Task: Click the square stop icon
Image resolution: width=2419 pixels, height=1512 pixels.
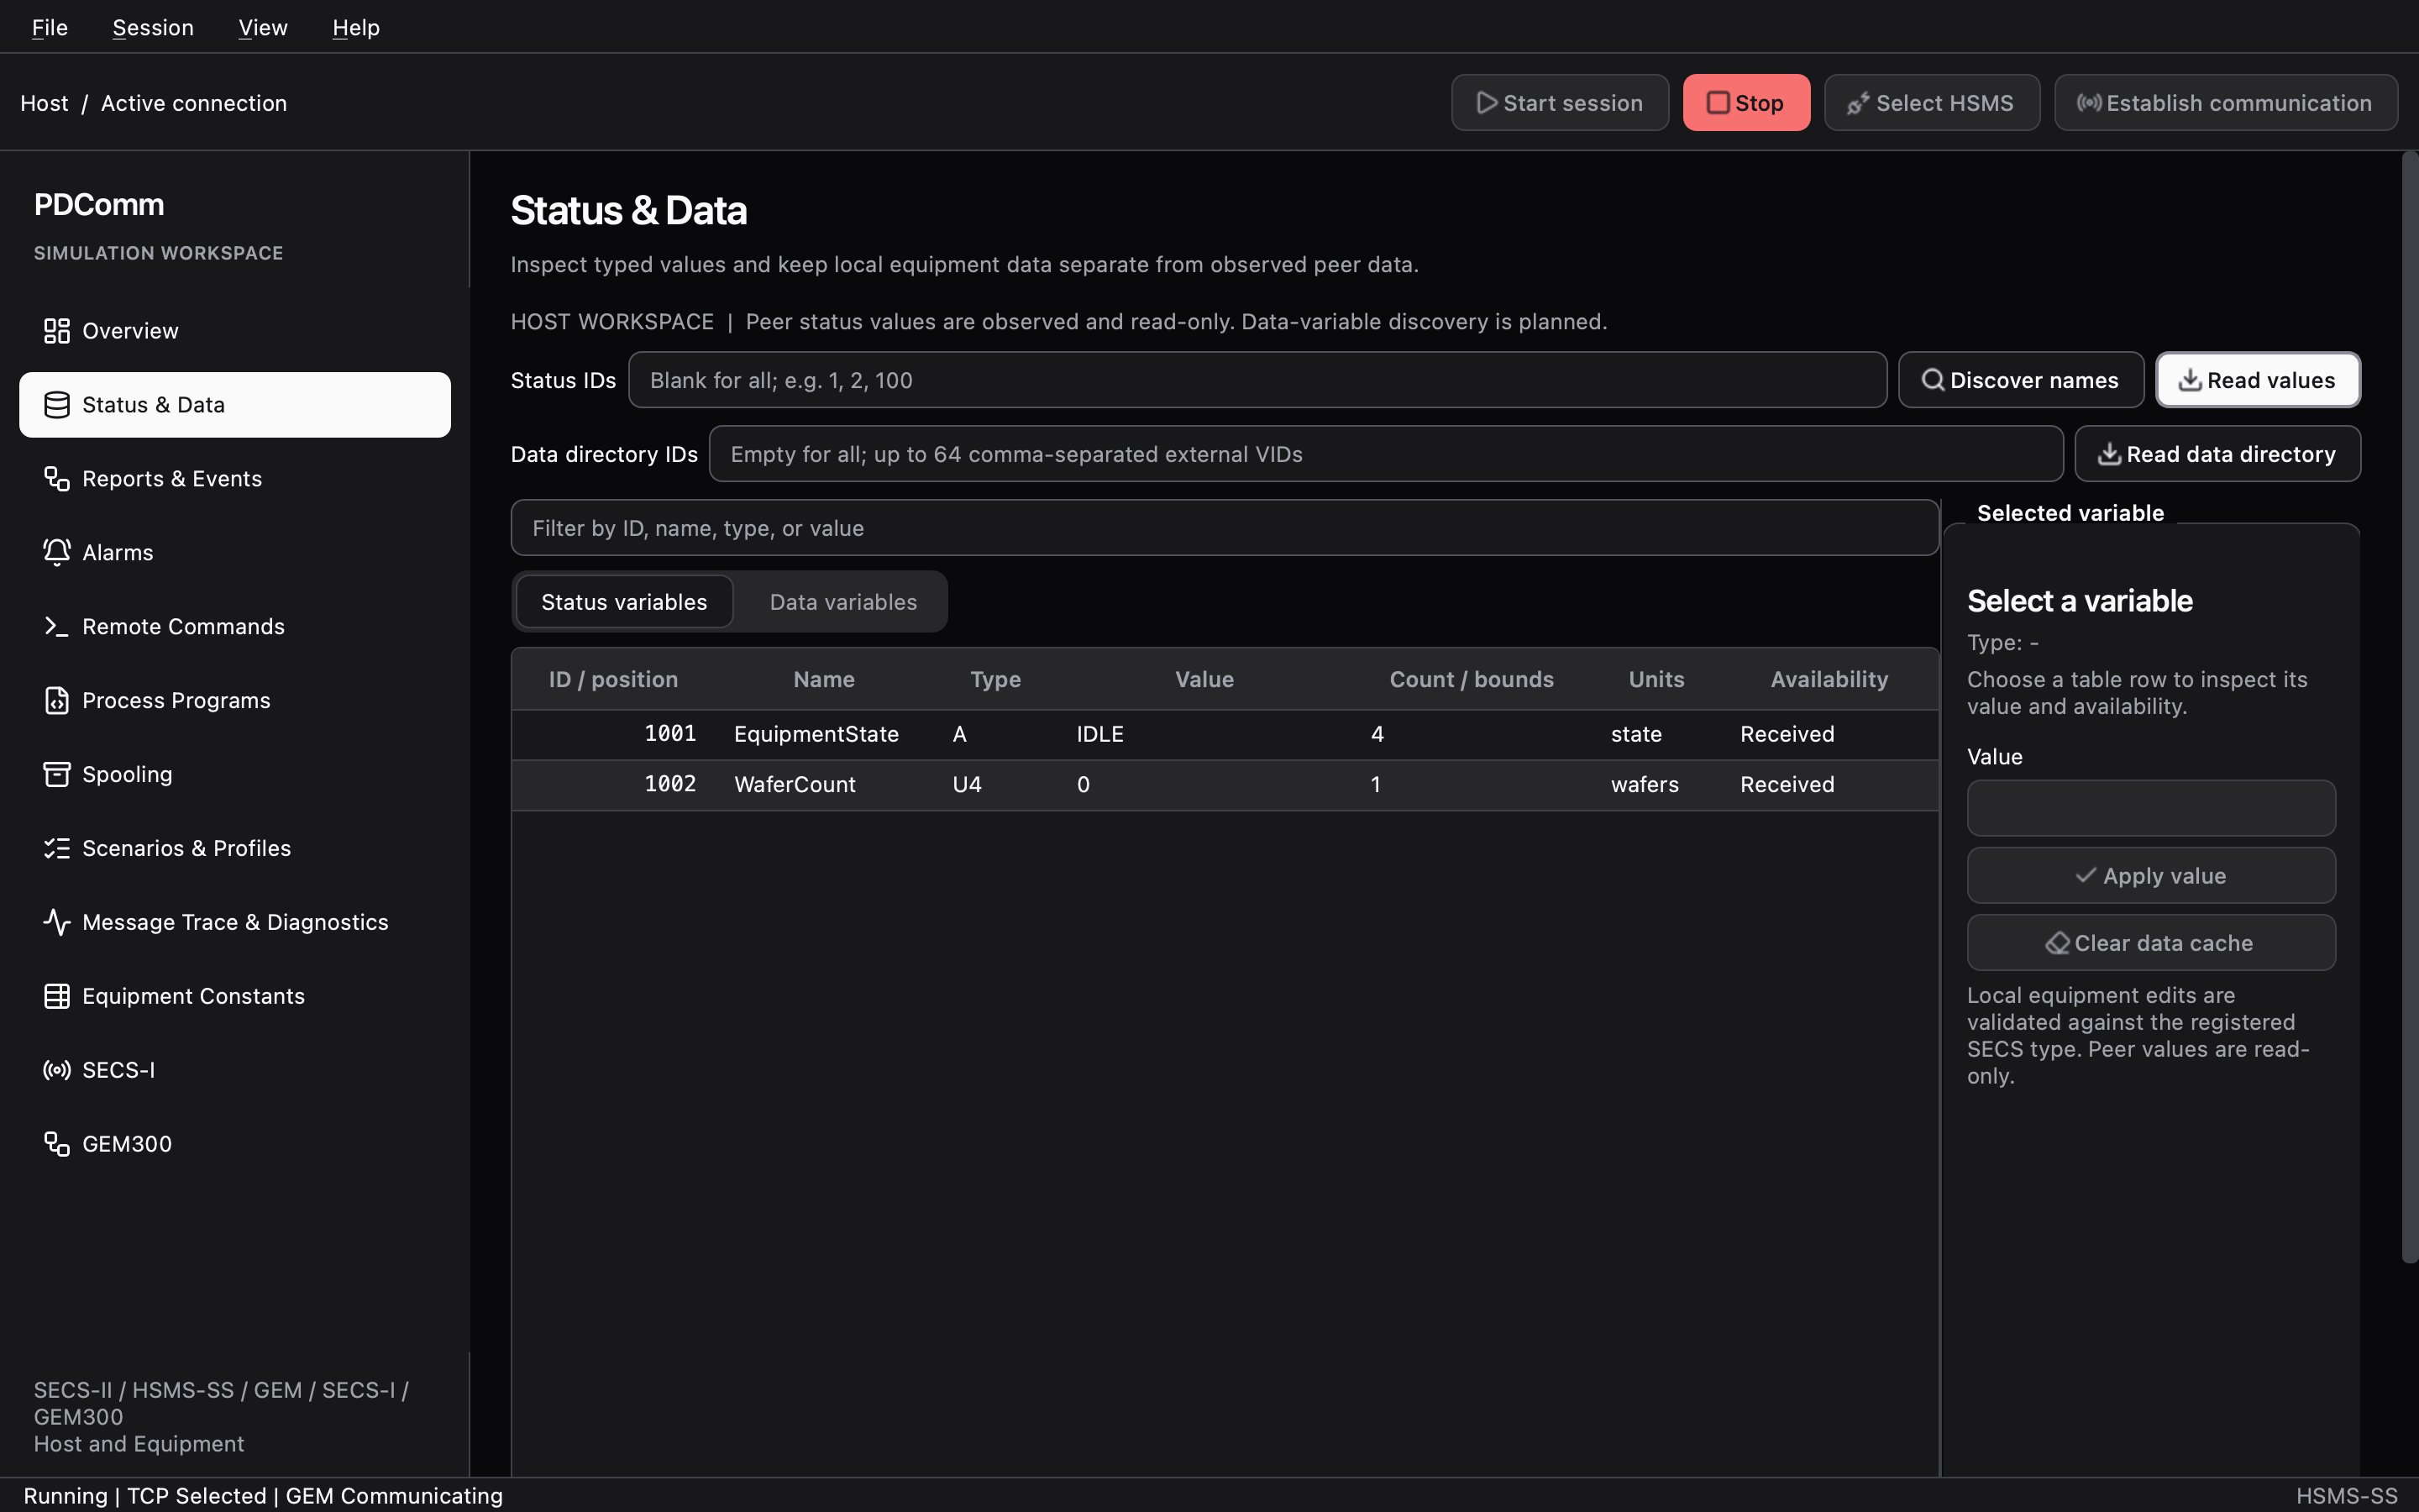Action: click(1718, 103)
